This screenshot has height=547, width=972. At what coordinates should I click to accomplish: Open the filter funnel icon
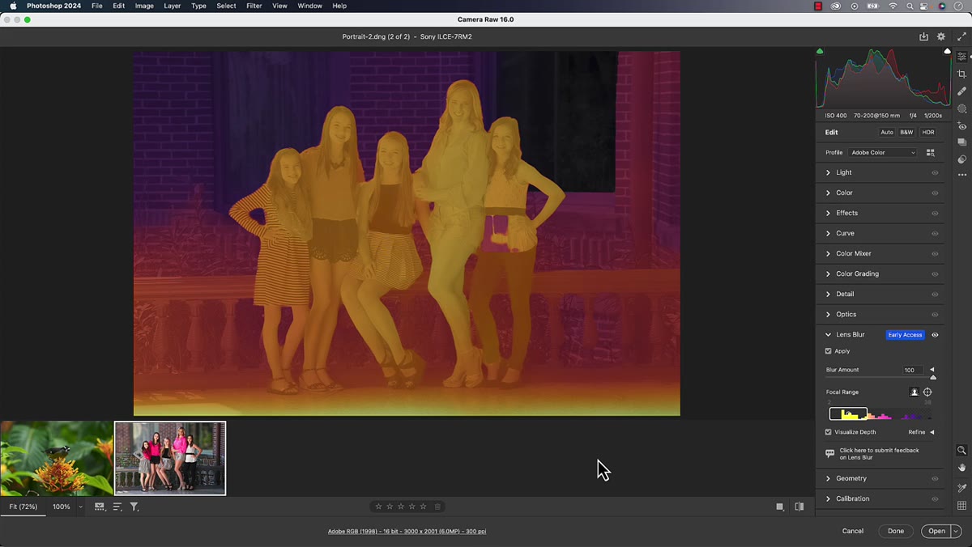tap(134, 507)
